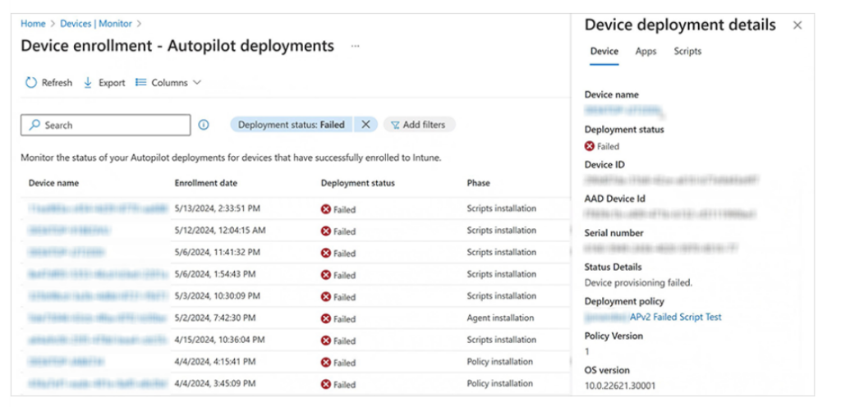The height and width of the screenshot is (407, 841).
Task: Open the APv2 Failed Script Test policy
Action: pos(675,317)
